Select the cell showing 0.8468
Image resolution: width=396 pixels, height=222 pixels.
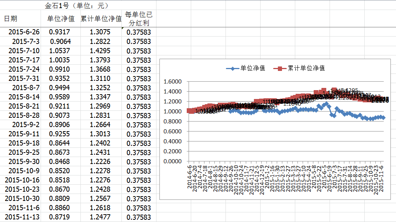click(x=60, y=161)
